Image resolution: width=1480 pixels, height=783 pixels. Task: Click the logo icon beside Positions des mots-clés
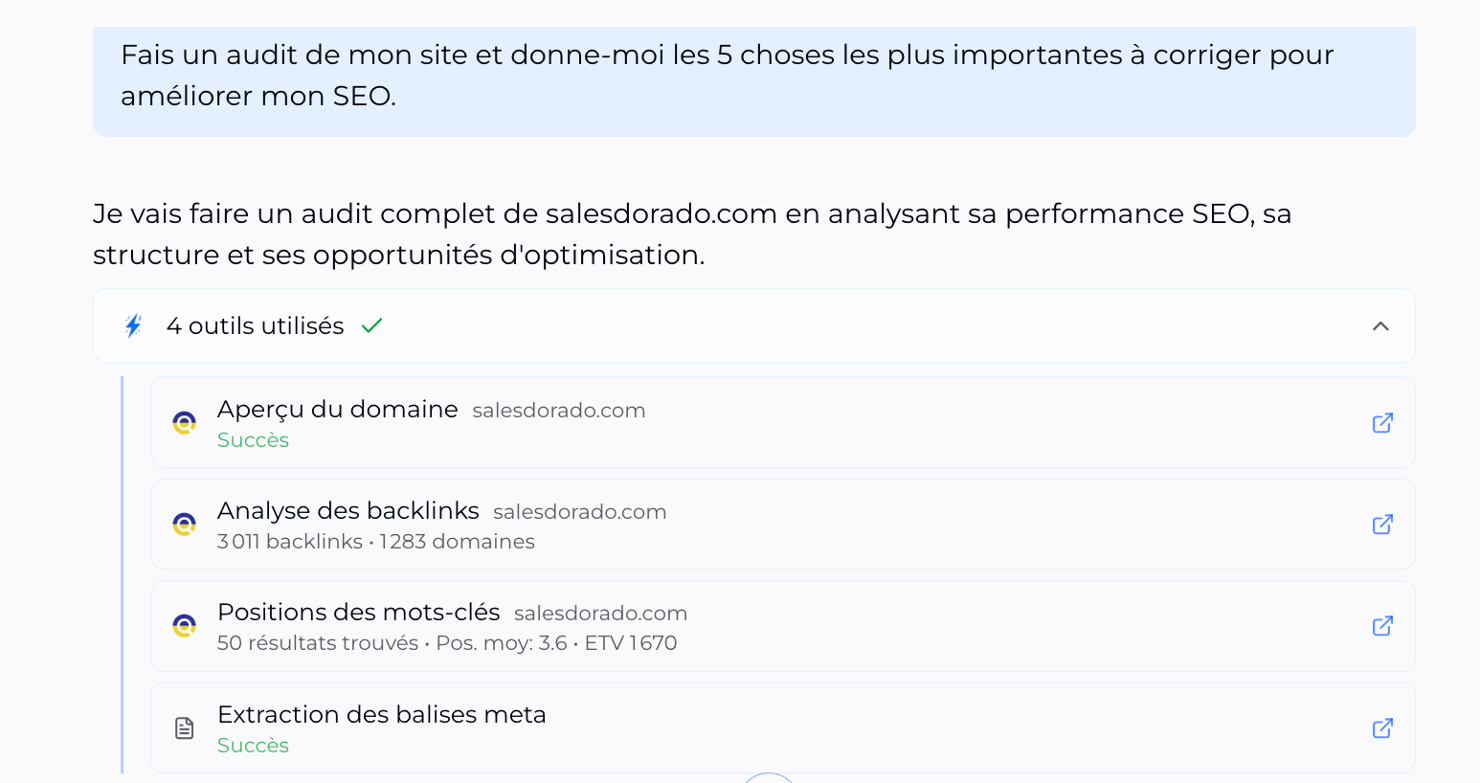[184, 626]
